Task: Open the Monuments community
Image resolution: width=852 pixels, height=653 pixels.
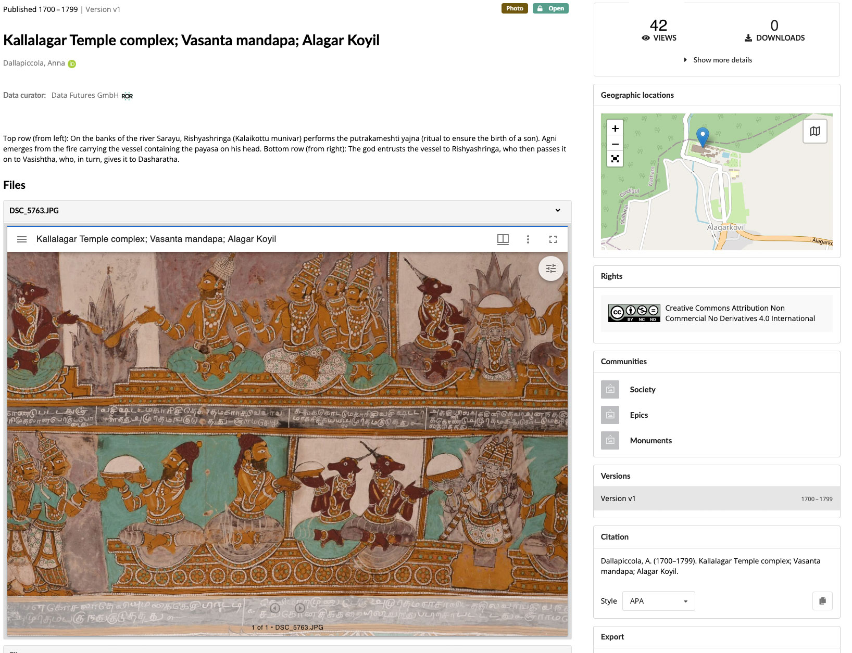Action: (x=650, y=440)
